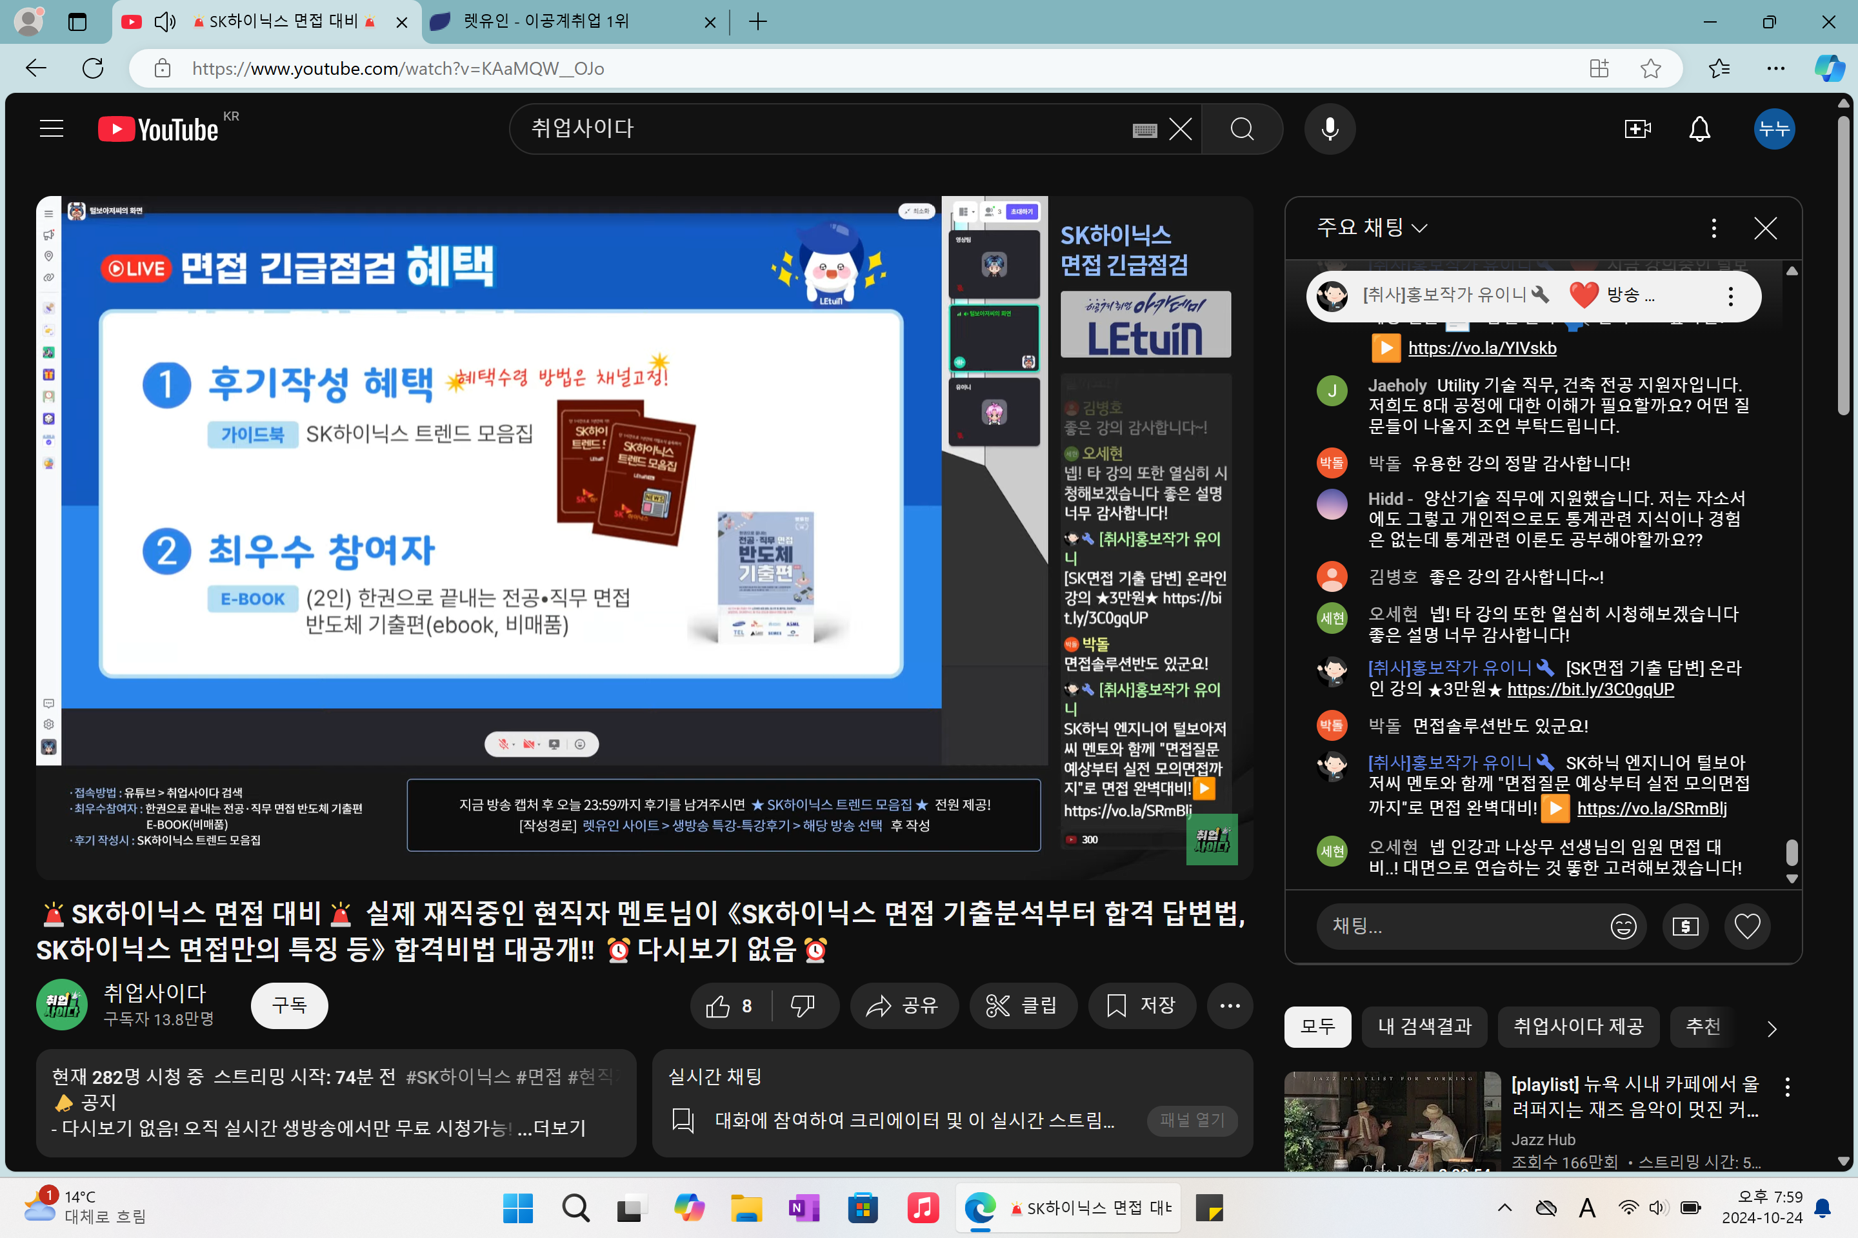1858x1238 pixels.
Task: Mute the tab using speaker icon
Action: (165, 21)
